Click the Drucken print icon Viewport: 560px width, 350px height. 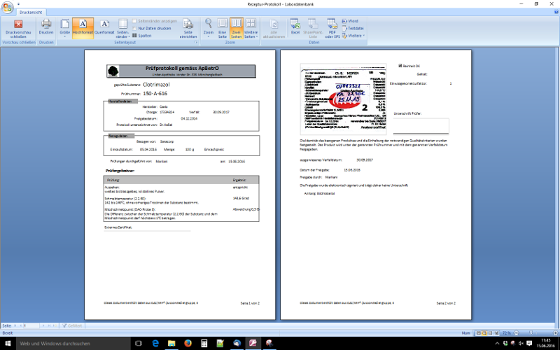(x=46, y=28)
